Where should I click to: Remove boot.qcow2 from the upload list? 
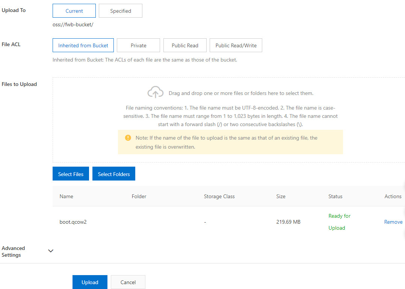pyautogui.click(x=393, y=222)
